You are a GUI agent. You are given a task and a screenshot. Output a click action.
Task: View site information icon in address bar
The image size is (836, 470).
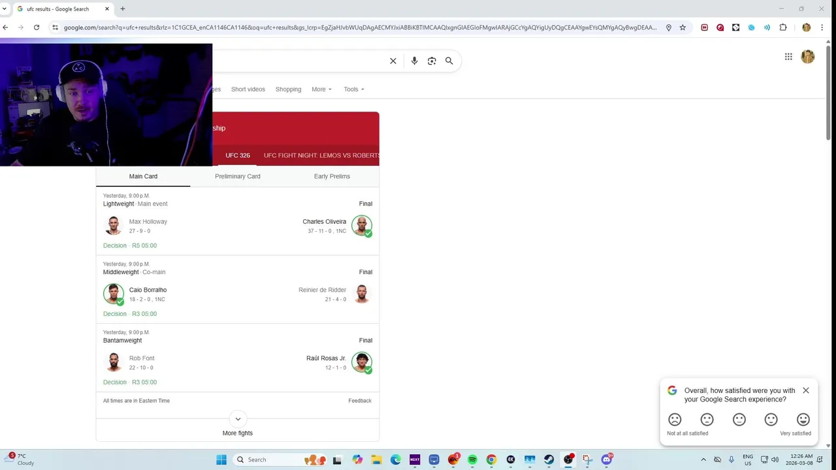tap(56, 27)
